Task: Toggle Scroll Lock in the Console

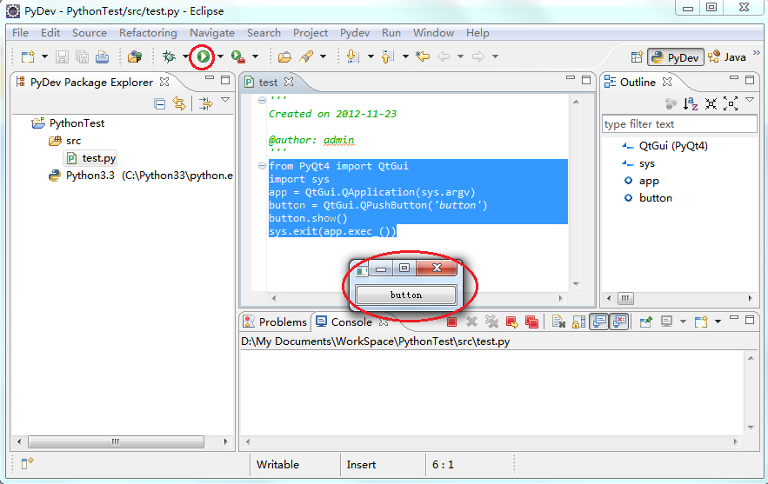Action: tap(578, 322)
